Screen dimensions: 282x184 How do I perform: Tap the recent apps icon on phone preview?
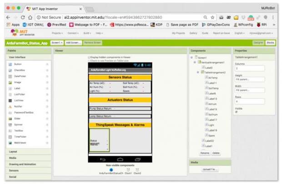pyautogui.click(x=137, y=159)
